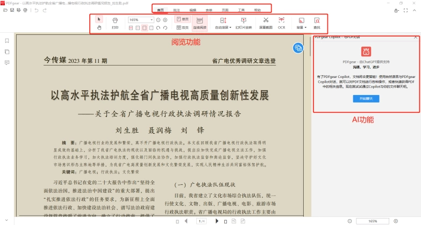Click the Print (打印) icon
This screenshot has width=421, height=225.
click(x=115, y=23)
